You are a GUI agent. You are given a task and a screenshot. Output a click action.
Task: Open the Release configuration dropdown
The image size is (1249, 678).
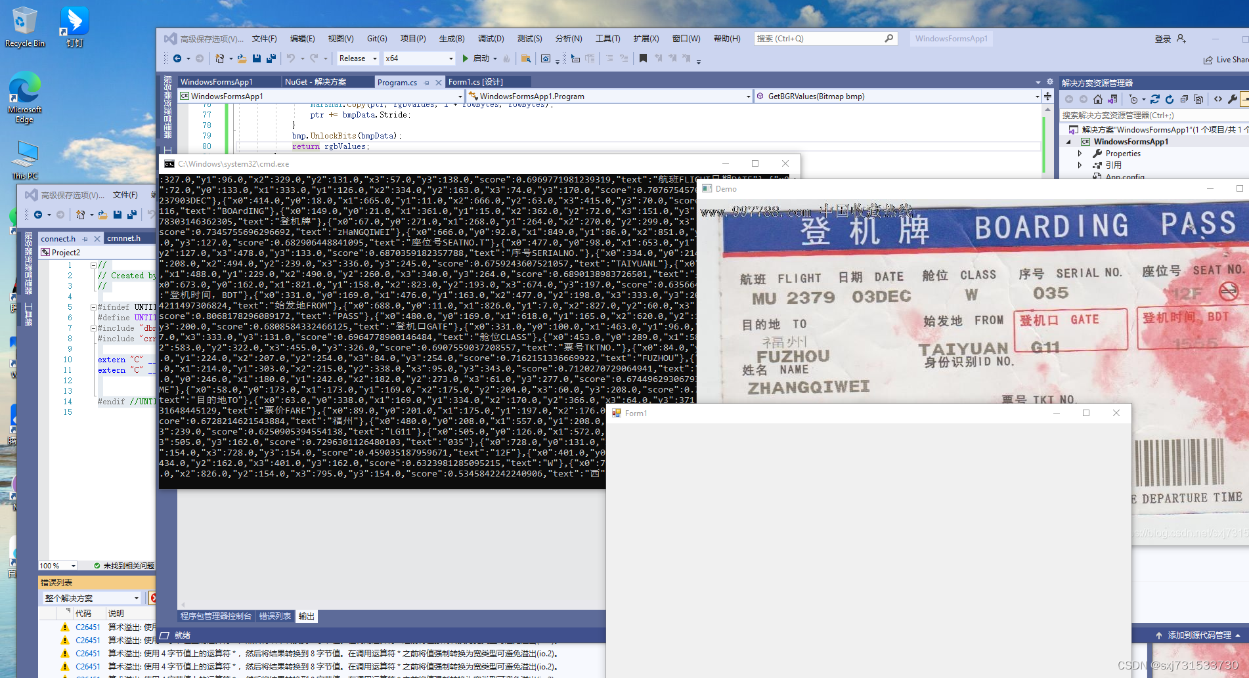358,58
